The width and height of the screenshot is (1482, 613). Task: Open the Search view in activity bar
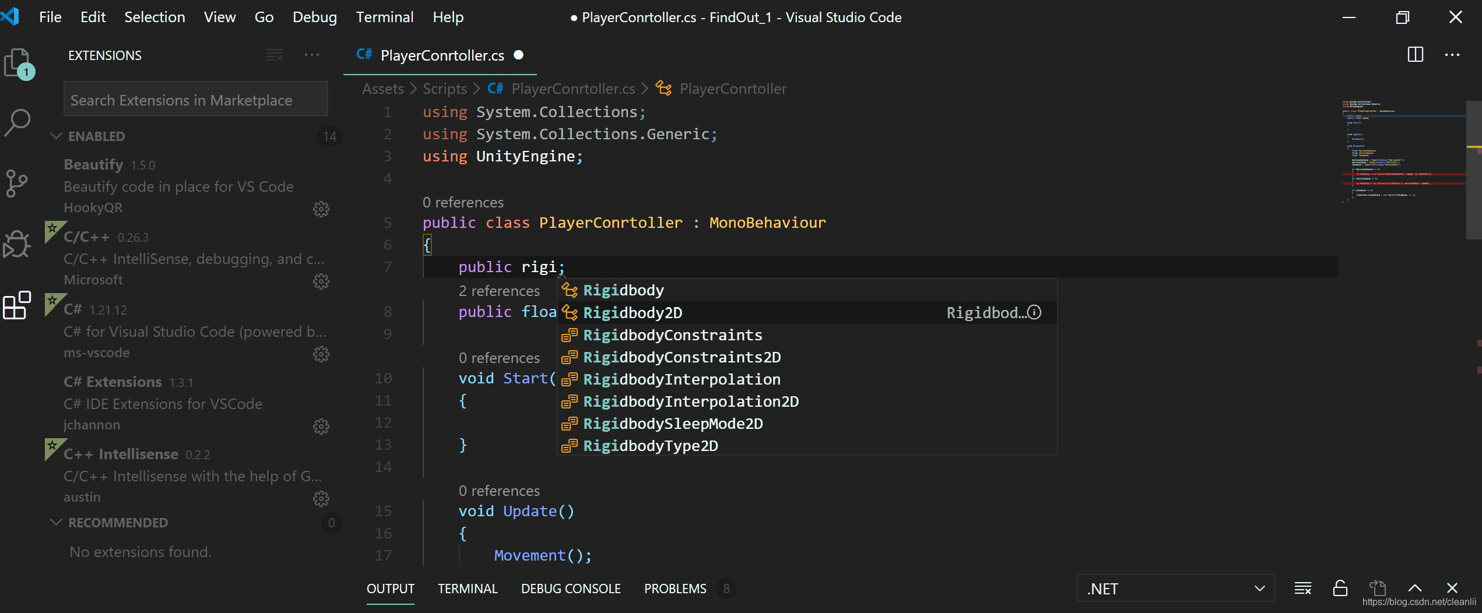tap(17, 123)
